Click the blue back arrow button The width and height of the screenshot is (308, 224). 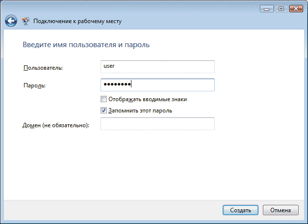(x=11, y=21)
